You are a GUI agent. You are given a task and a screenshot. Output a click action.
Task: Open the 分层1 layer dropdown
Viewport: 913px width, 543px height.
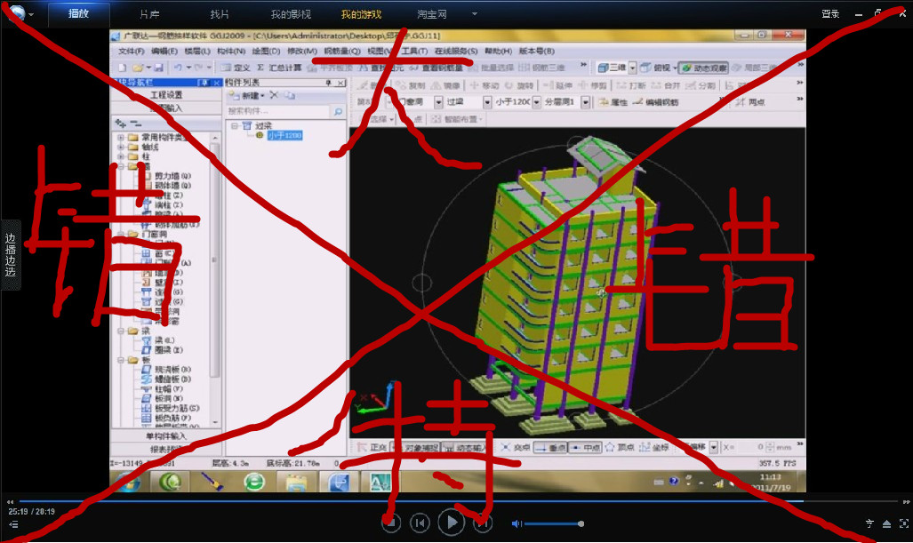585,102
